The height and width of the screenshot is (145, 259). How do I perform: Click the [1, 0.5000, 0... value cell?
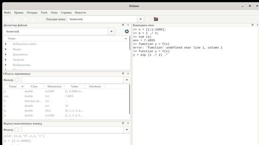pos(74,91)
